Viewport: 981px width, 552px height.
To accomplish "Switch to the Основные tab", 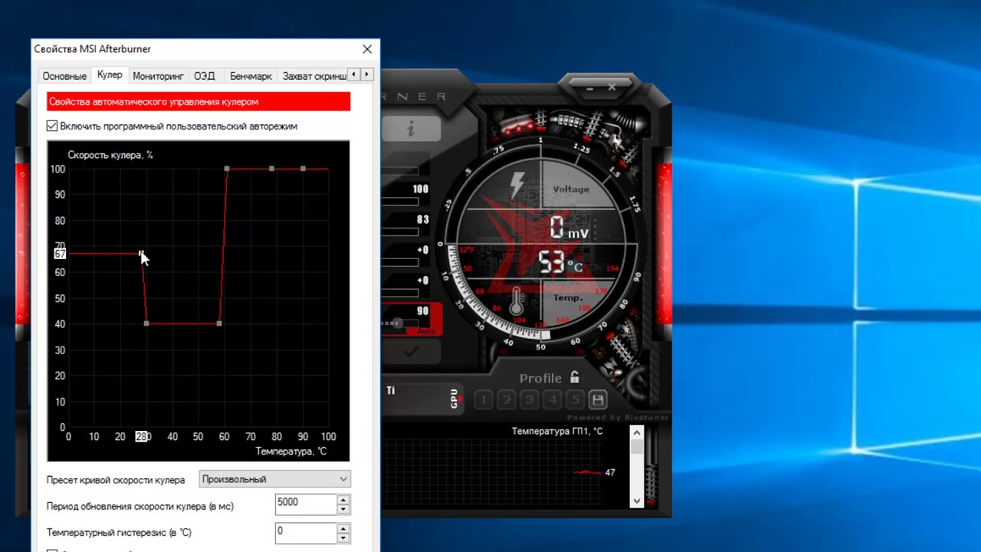I will [x=64, y=77].
